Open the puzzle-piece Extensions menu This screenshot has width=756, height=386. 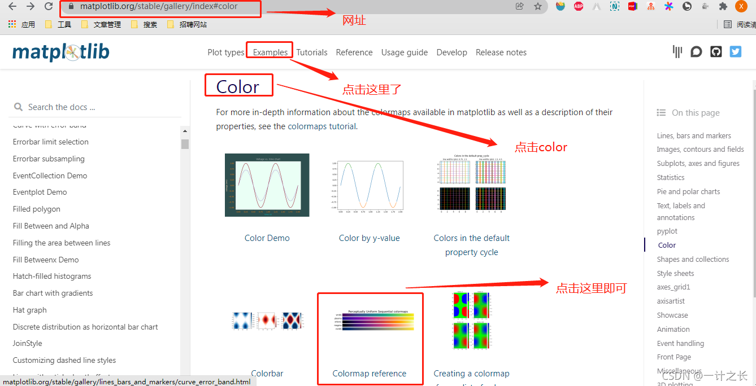(x=723, y=7)
